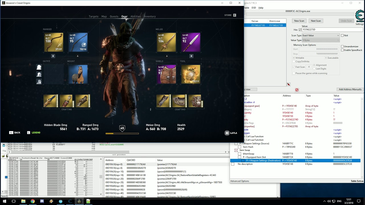Select the tool pouch crafting item
This screenshot has width=365, height=205.
pyautogui.click(x=195, y=101)
